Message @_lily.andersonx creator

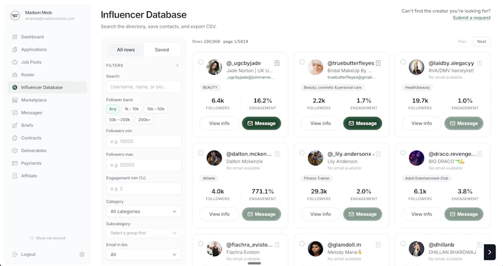[x=363, y=214]
